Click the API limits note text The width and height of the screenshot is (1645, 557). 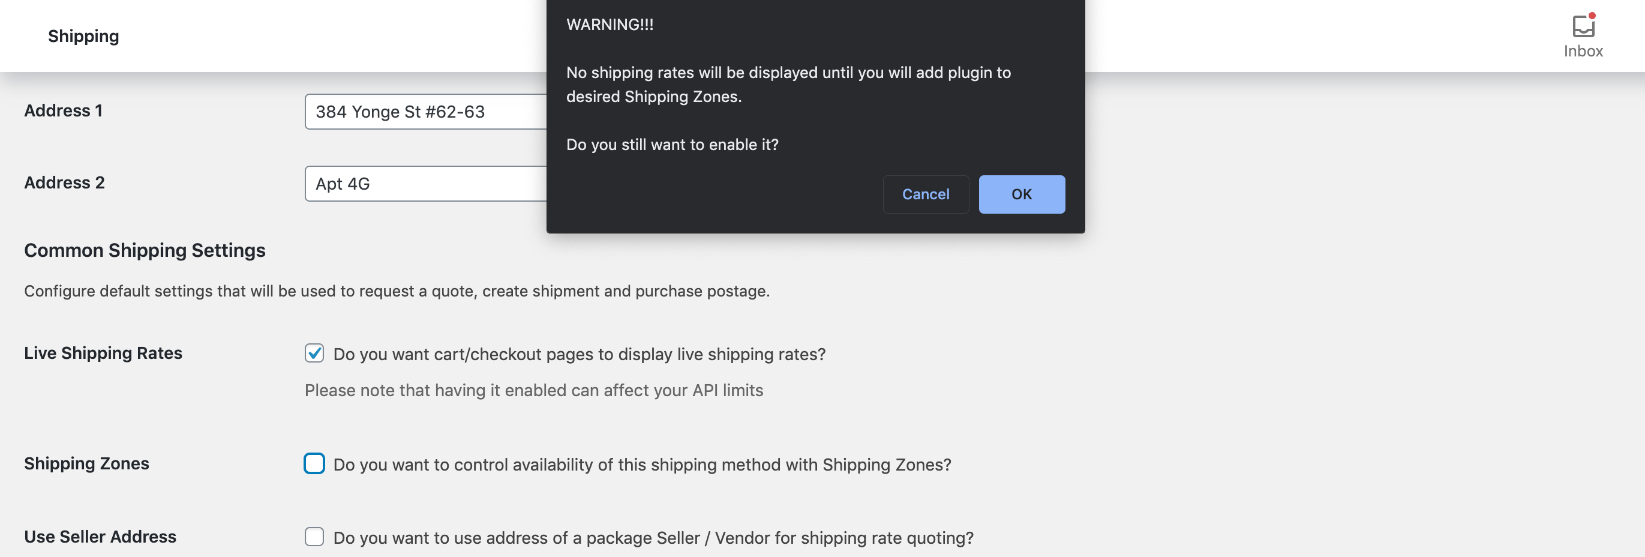(x=533, y=390)
